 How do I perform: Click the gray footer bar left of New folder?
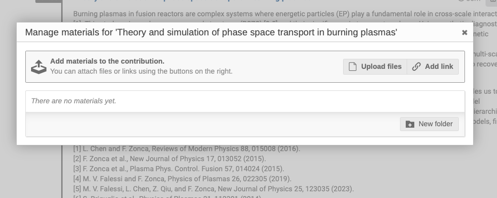[x=210, y=124]
